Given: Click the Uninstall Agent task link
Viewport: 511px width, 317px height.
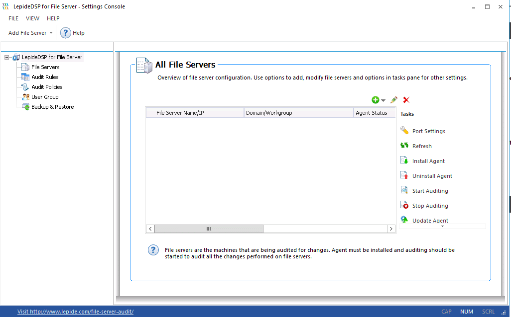Looking at the screenshot, I should [432, 176].
